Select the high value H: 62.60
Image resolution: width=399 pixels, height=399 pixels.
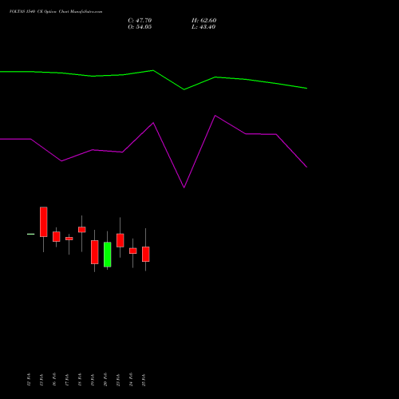pyautogui.click(x=204, y=21)
